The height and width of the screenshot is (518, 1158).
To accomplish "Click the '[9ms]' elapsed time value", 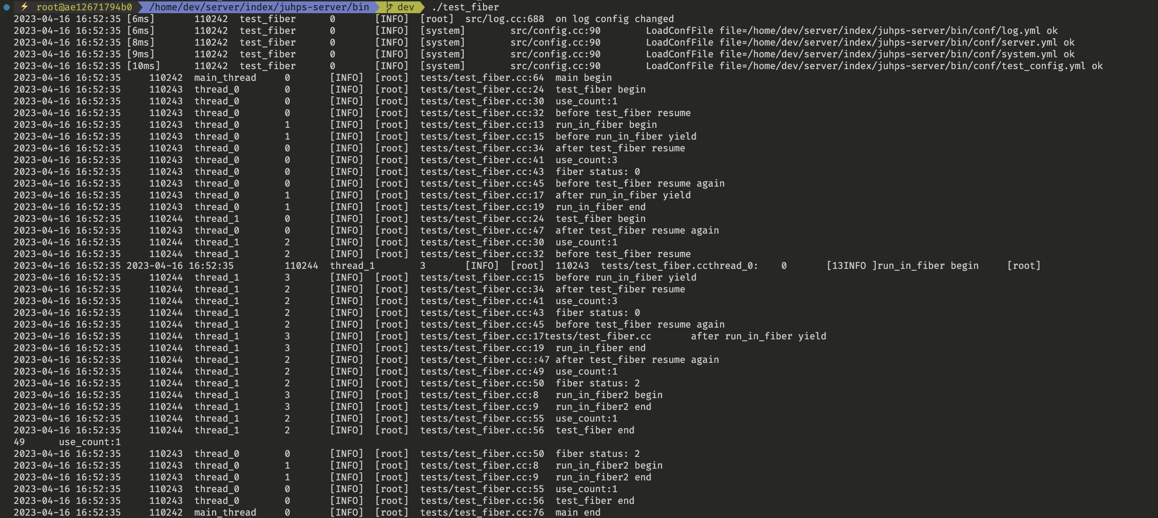I will click(x=141, y=54).
